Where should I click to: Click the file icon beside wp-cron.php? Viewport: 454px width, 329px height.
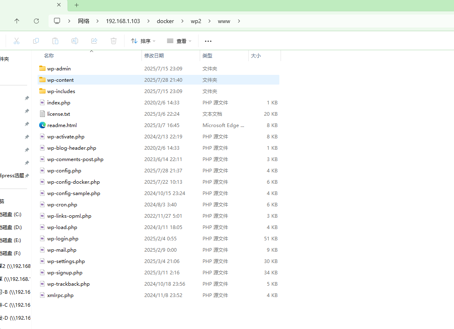(42, 205)
